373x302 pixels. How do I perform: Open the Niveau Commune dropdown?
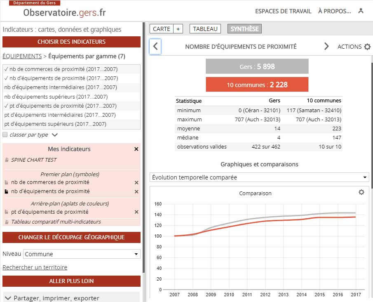click(82, 254)
